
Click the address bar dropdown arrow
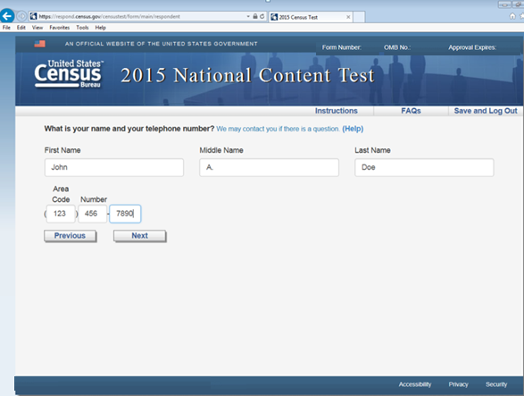click(248, 16)
